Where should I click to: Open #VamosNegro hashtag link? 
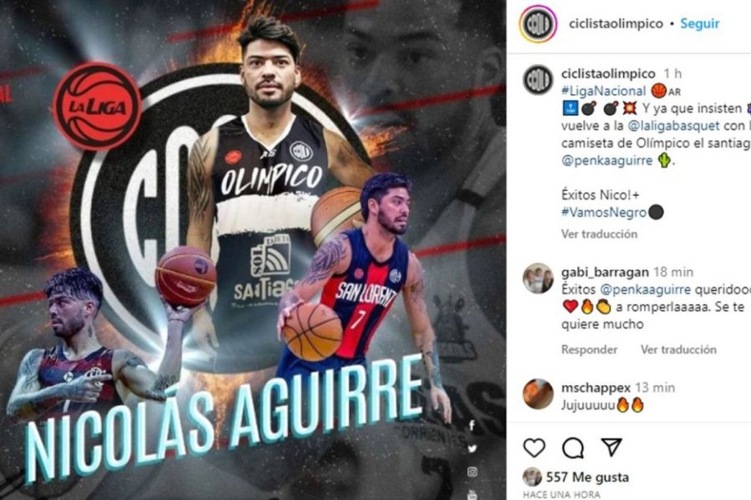(604, 212)
